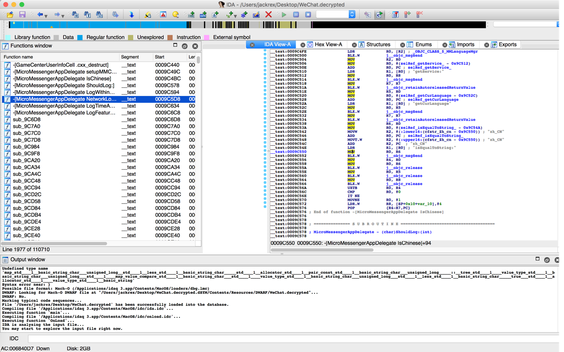Open the Jump forward arrow dropdown

[x=63, y=16]
